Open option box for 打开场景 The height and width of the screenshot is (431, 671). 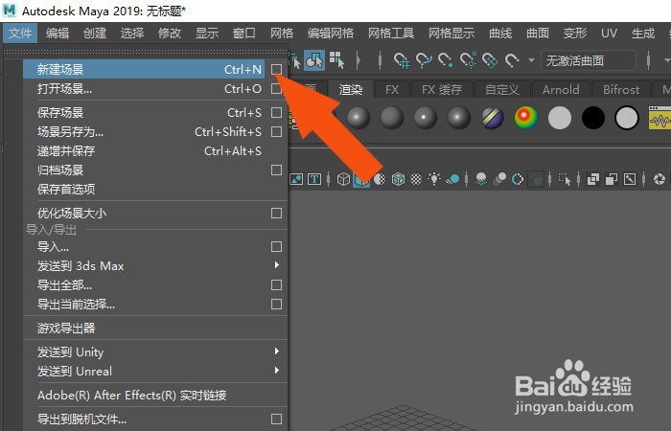tap(276, 88)
